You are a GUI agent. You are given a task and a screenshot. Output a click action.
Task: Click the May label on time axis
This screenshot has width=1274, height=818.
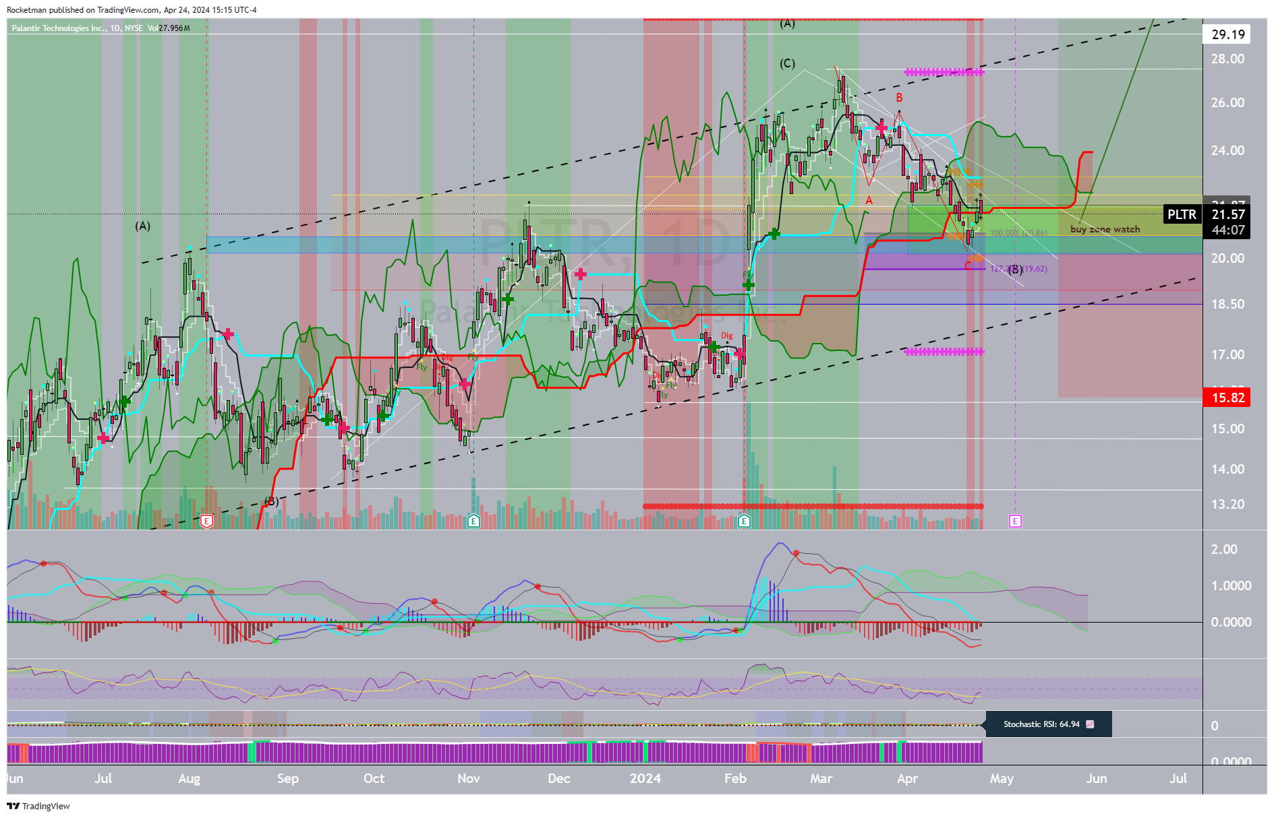pyautogui.click(x=1002, y=778)
